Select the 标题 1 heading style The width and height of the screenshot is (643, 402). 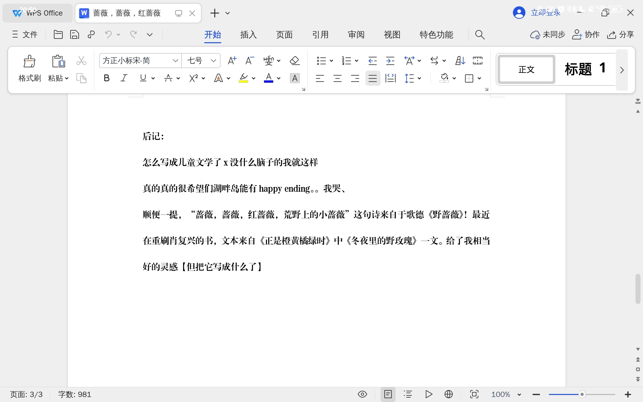coord(585,69)
